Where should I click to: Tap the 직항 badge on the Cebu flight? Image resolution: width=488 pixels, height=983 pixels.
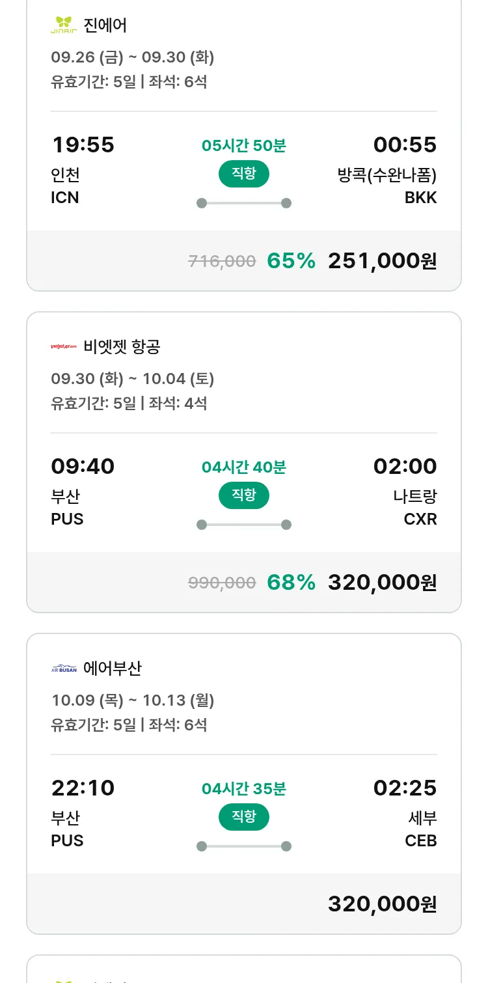point(243,817)
